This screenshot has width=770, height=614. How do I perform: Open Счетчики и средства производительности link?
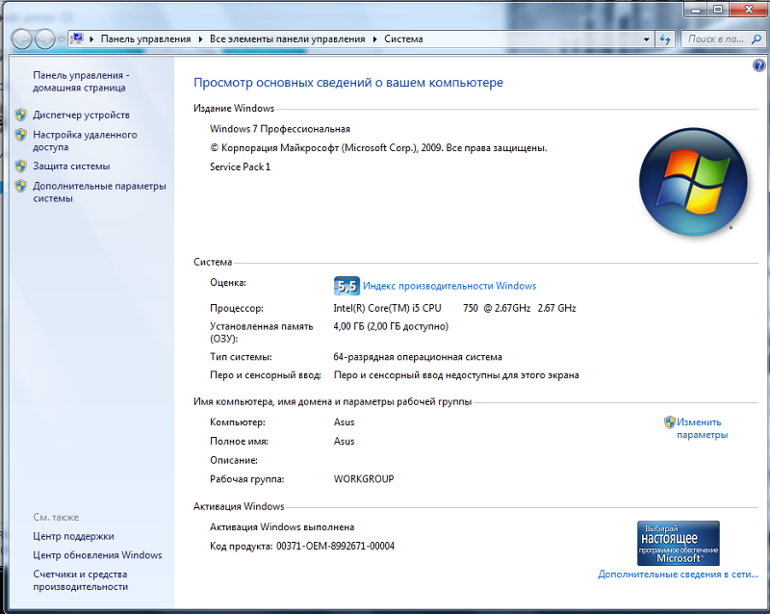point(81,580)
